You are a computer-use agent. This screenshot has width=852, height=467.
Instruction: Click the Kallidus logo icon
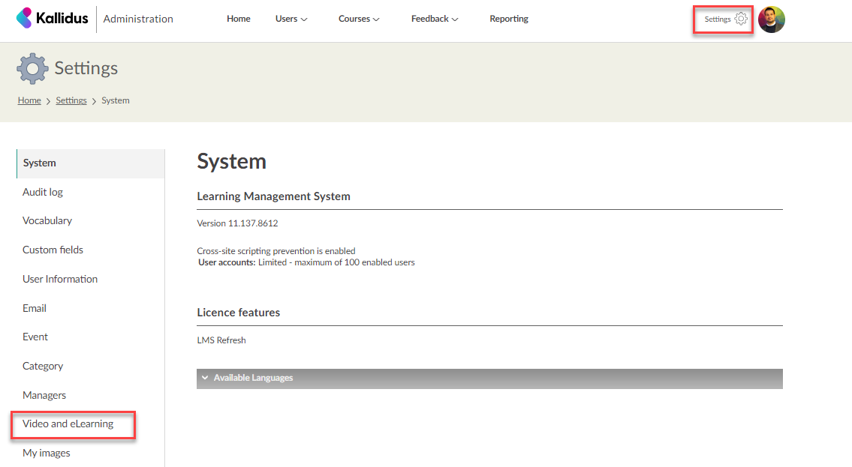click(x=25, y=19)
